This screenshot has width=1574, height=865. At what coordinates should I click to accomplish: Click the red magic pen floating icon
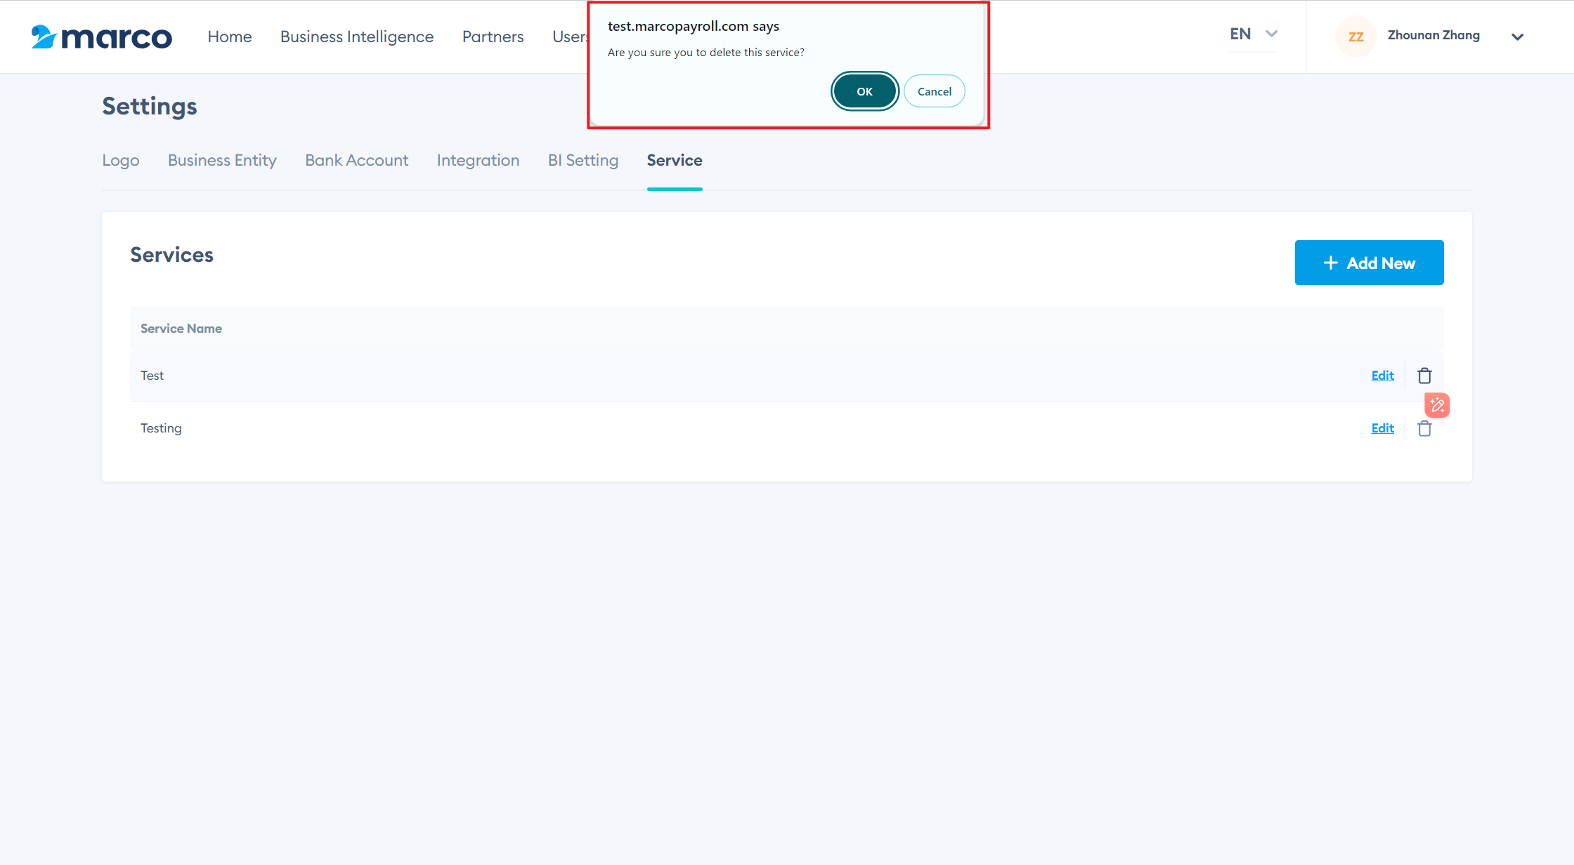[1437, 405]
